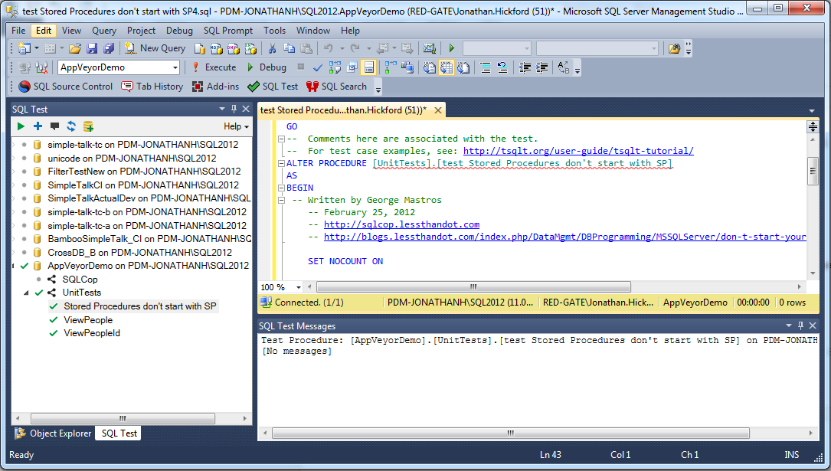Screen dimensions: 831x471
Task: Open the Tools menu
Action: [x=274, y=31]
